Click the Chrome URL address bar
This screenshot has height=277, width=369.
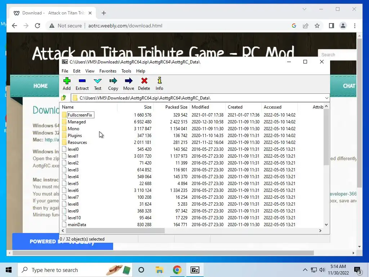click(x=125, y=26)
